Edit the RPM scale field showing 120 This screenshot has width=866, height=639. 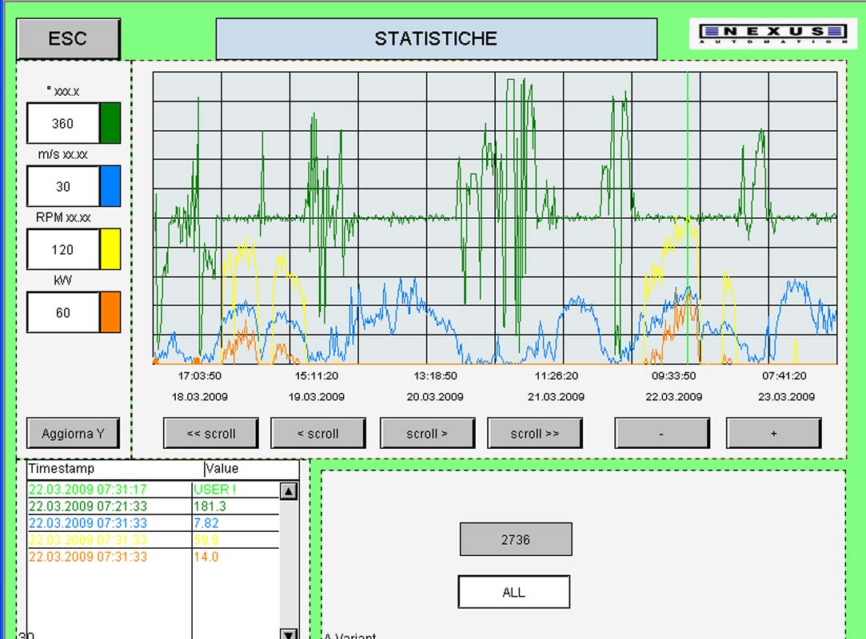[62, 249]
